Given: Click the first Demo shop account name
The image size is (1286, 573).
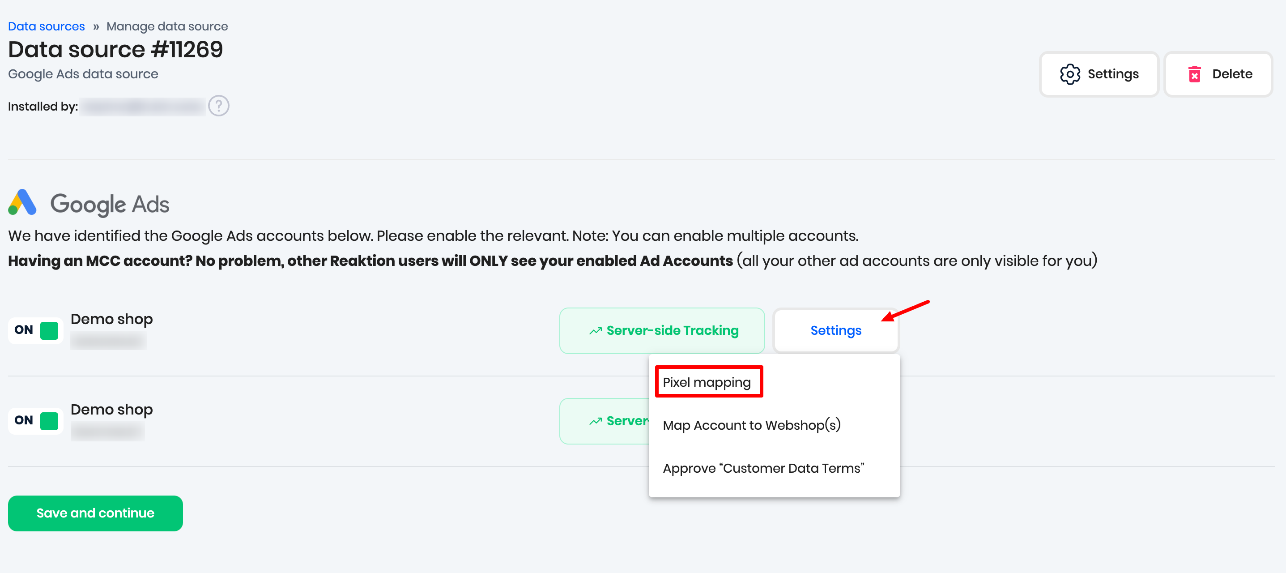Looking at the screenshot, I should pyautogui.click(x=111, y=319).
